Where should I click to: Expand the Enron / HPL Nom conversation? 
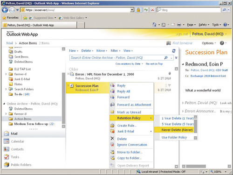68,74
